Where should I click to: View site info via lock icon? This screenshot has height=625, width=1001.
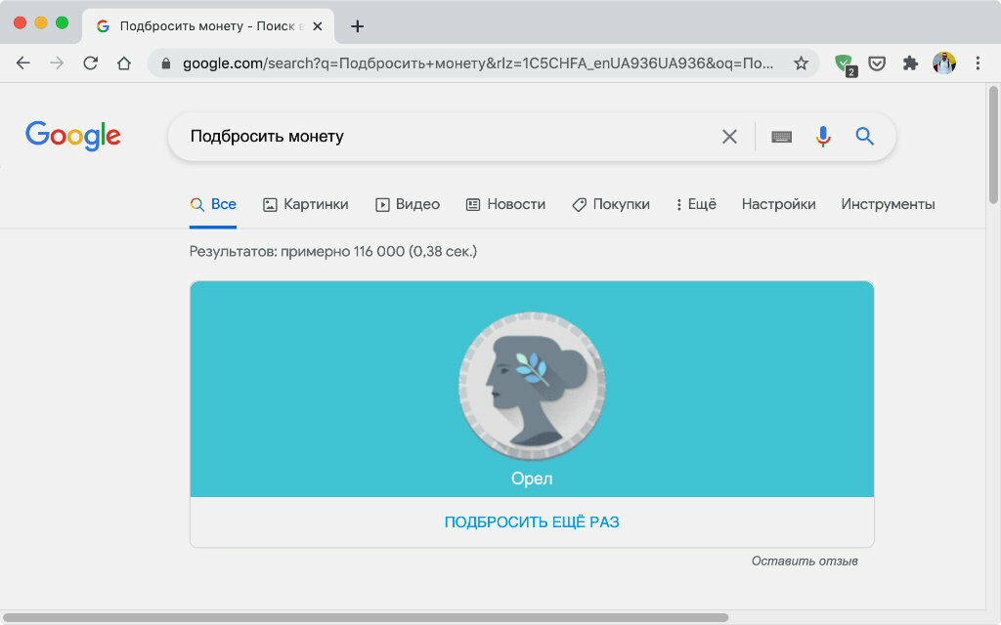(166, 63)
